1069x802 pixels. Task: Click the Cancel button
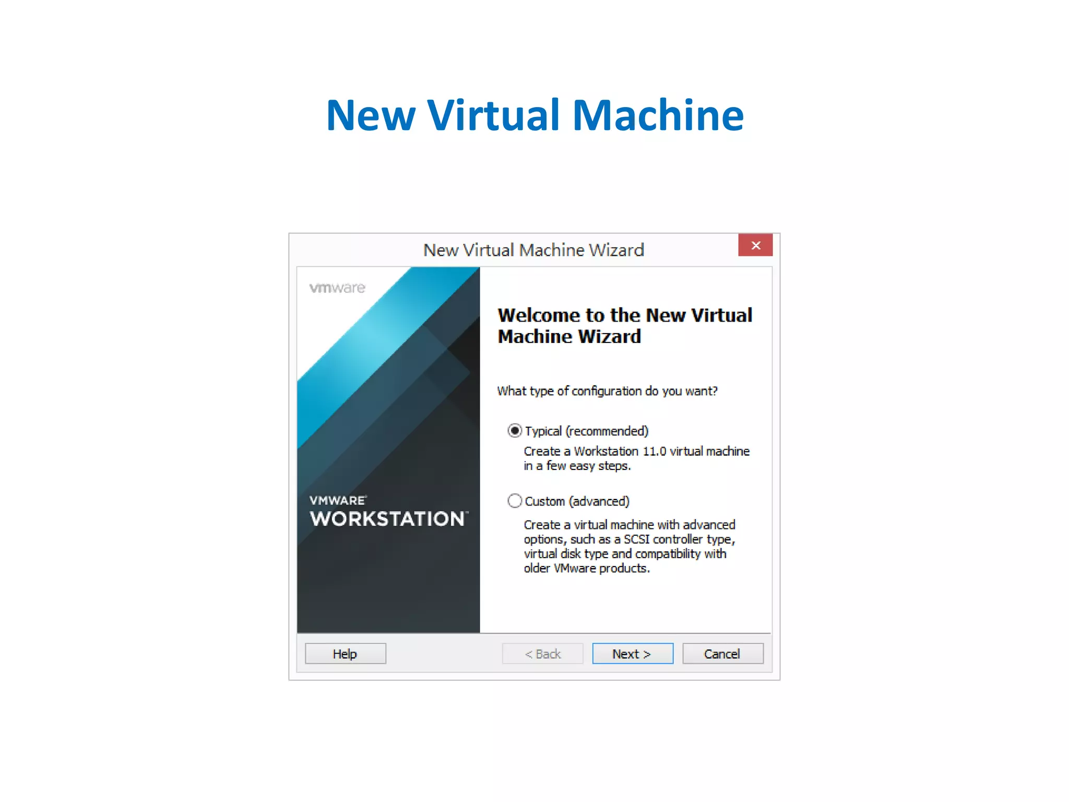(722, 654)
